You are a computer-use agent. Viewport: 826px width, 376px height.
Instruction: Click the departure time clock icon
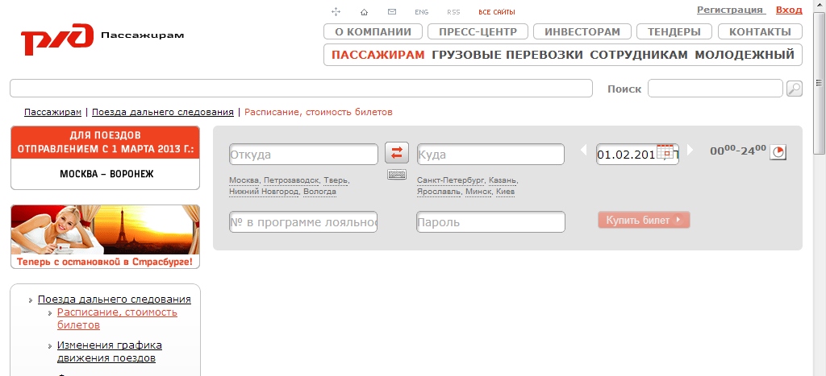778,152
